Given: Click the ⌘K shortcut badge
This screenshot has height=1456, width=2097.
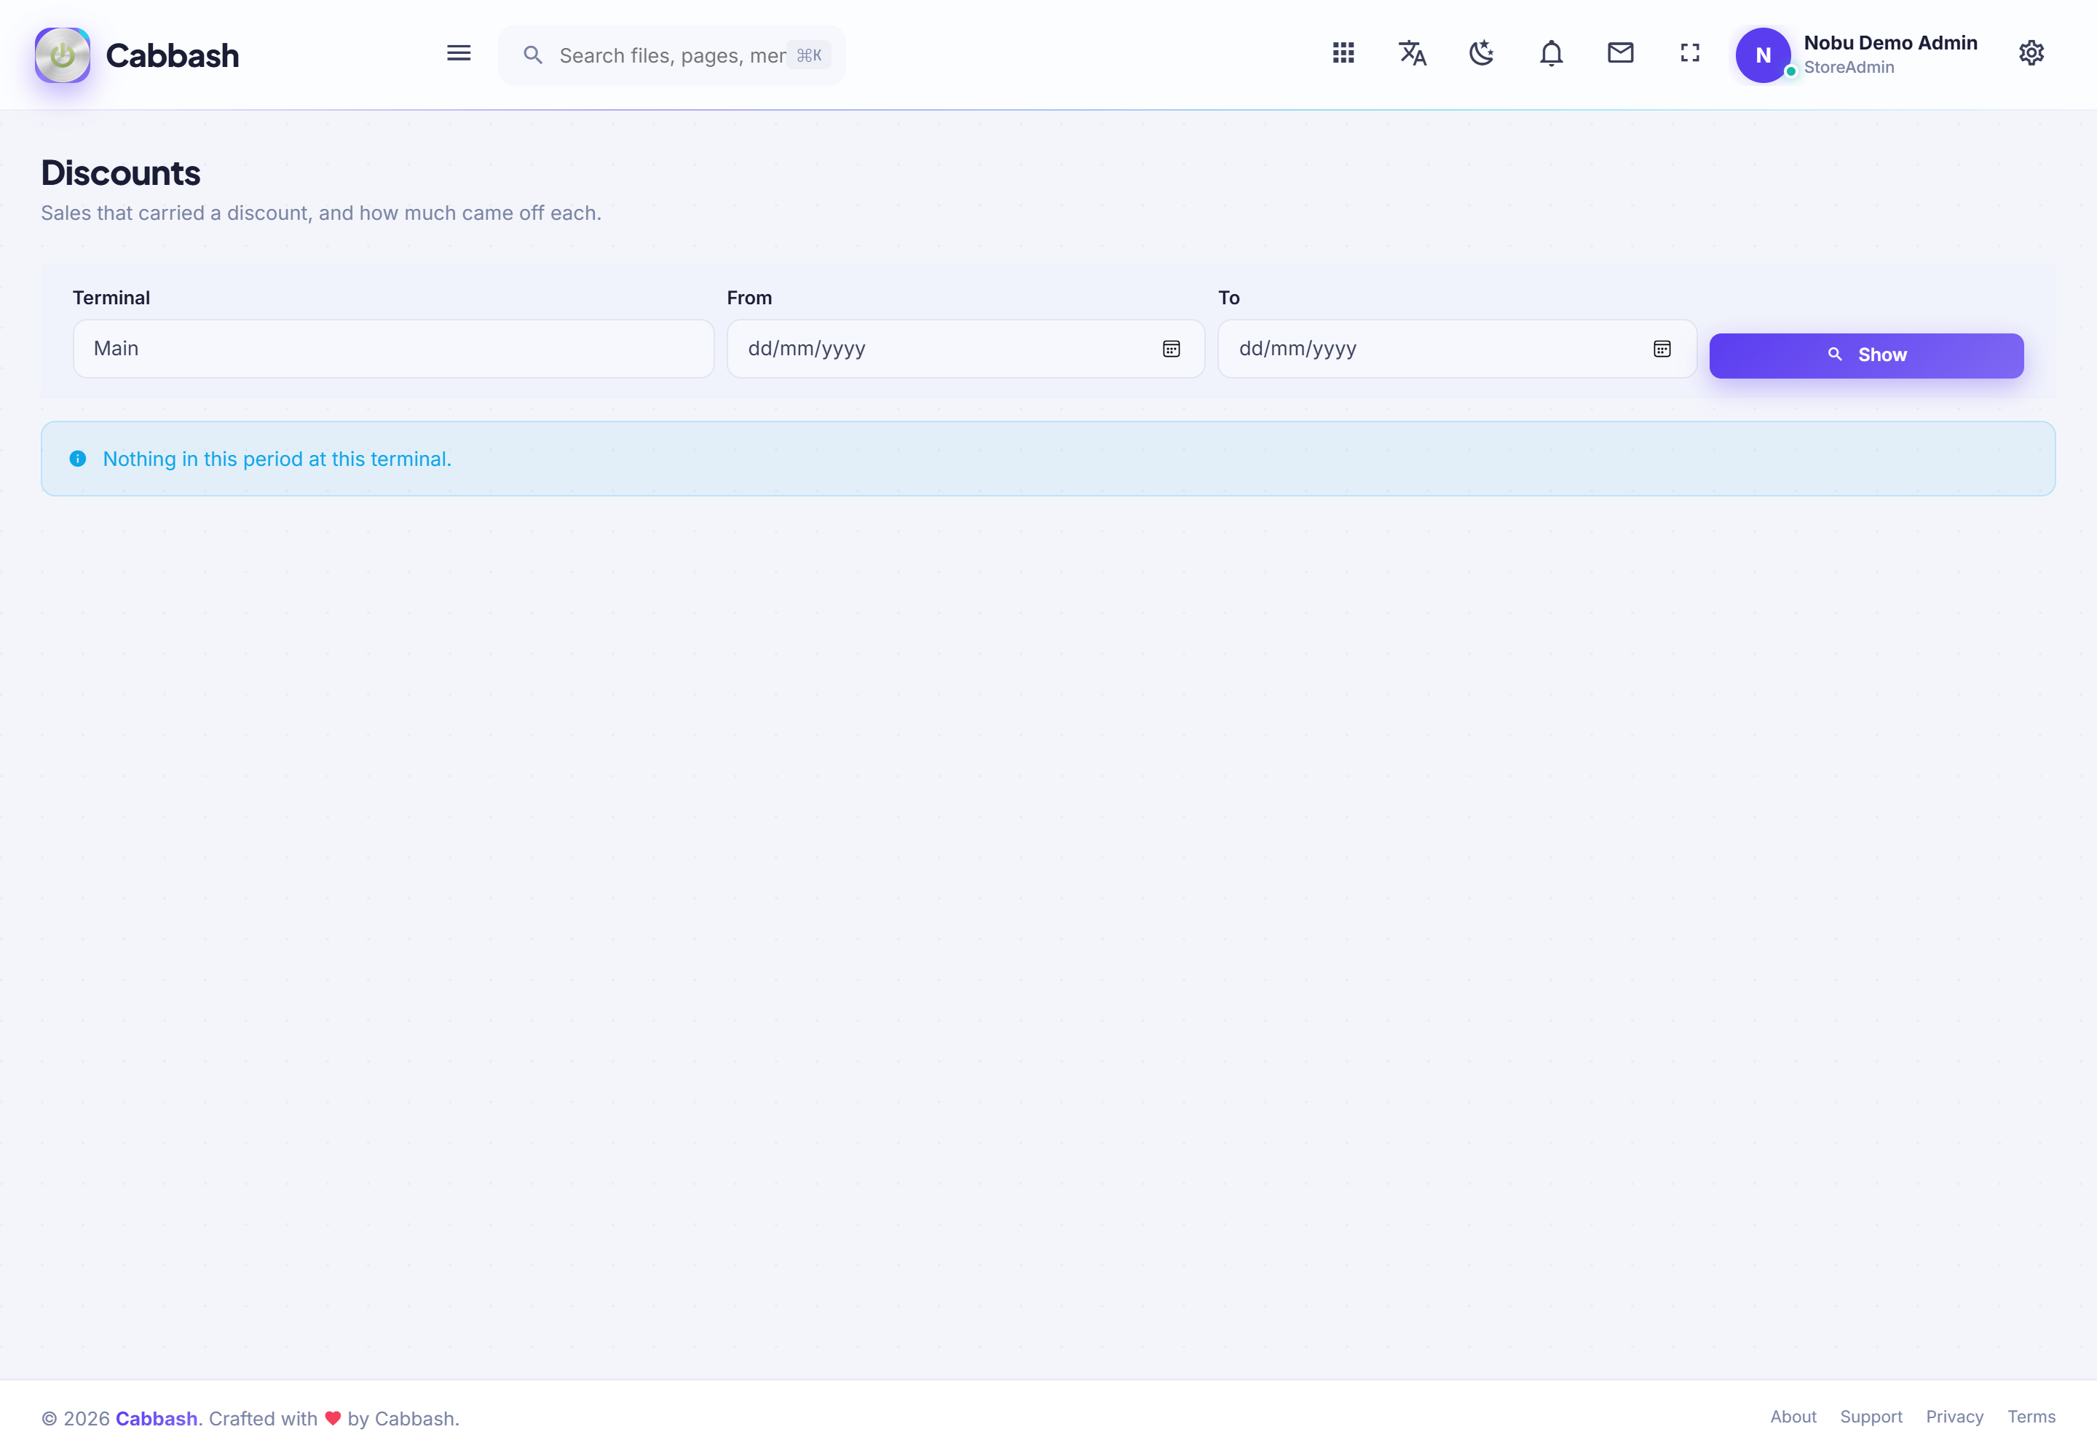Looking at the screenshot, I should tap(808, 55).
